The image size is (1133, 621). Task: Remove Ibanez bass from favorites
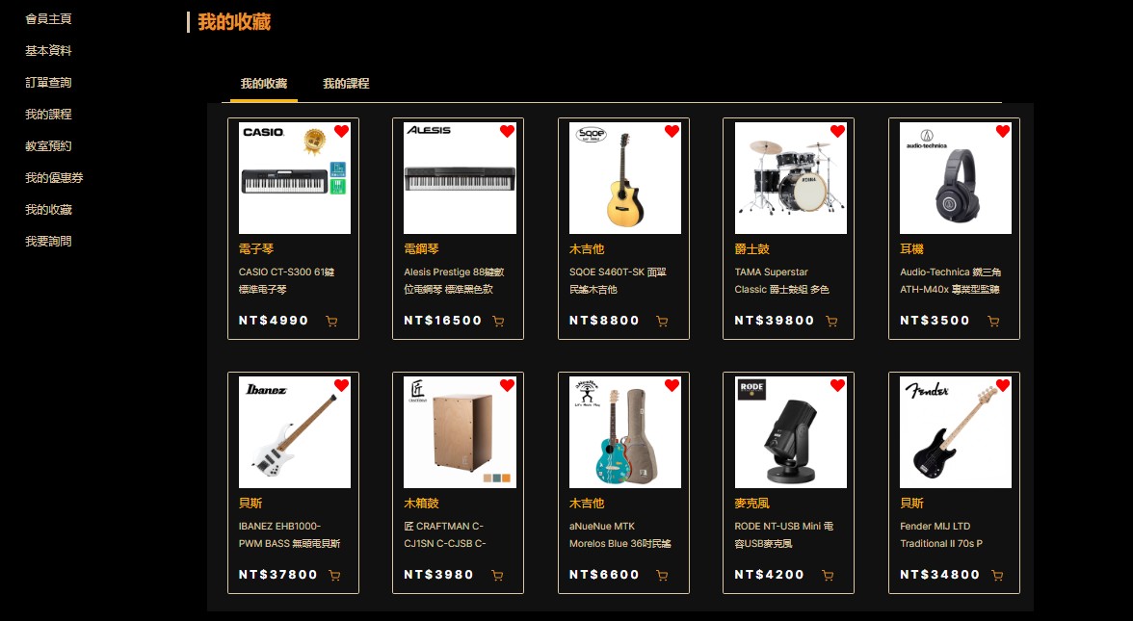pos(342,385)
